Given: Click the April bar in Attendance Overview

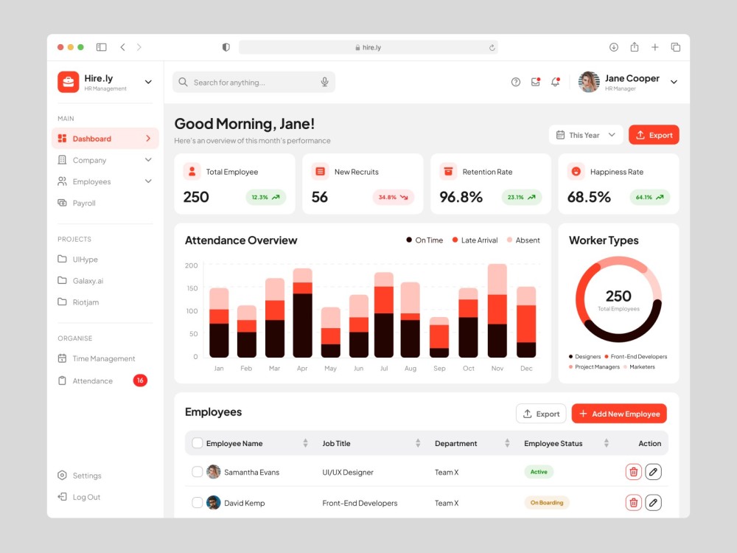Looking at the screenshot, I should coord(302,313).
